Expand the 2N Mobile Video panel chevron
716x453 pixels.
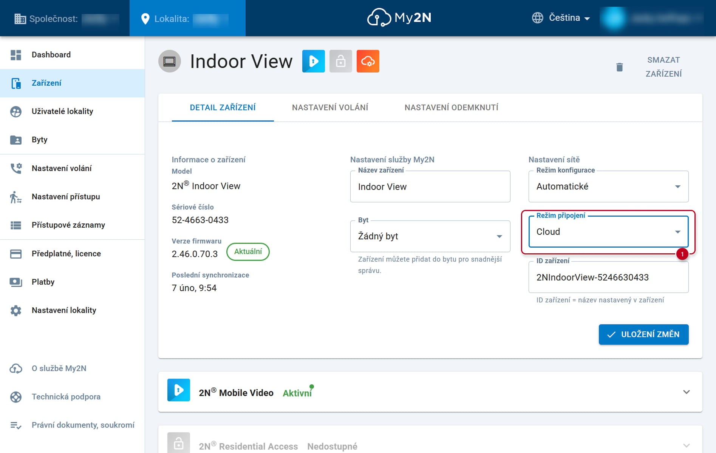(687, 392)
